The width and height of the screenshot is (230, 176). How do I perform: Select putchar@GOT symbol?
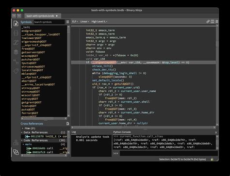tap(31, 59)
